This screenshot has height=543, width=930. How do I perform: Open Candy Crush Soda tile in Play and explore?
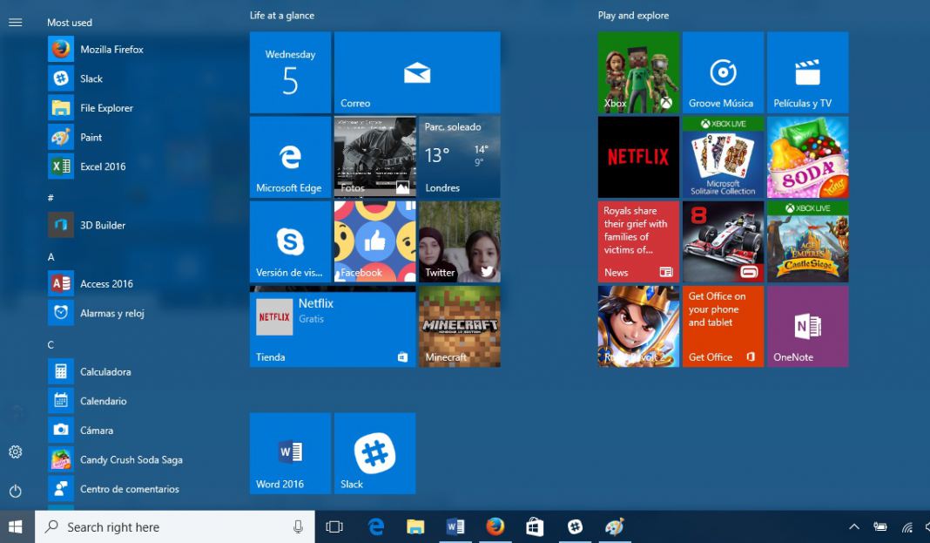808,157
